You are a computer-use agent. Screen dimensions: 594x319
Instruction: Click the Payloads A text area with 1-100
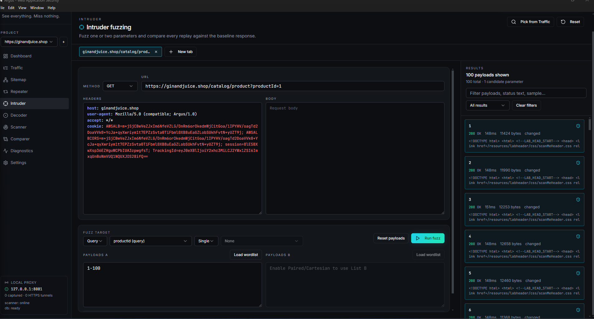(173, 285)
